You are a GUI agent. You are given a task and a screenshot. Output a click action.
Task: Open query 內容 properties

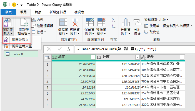[37, 20]
